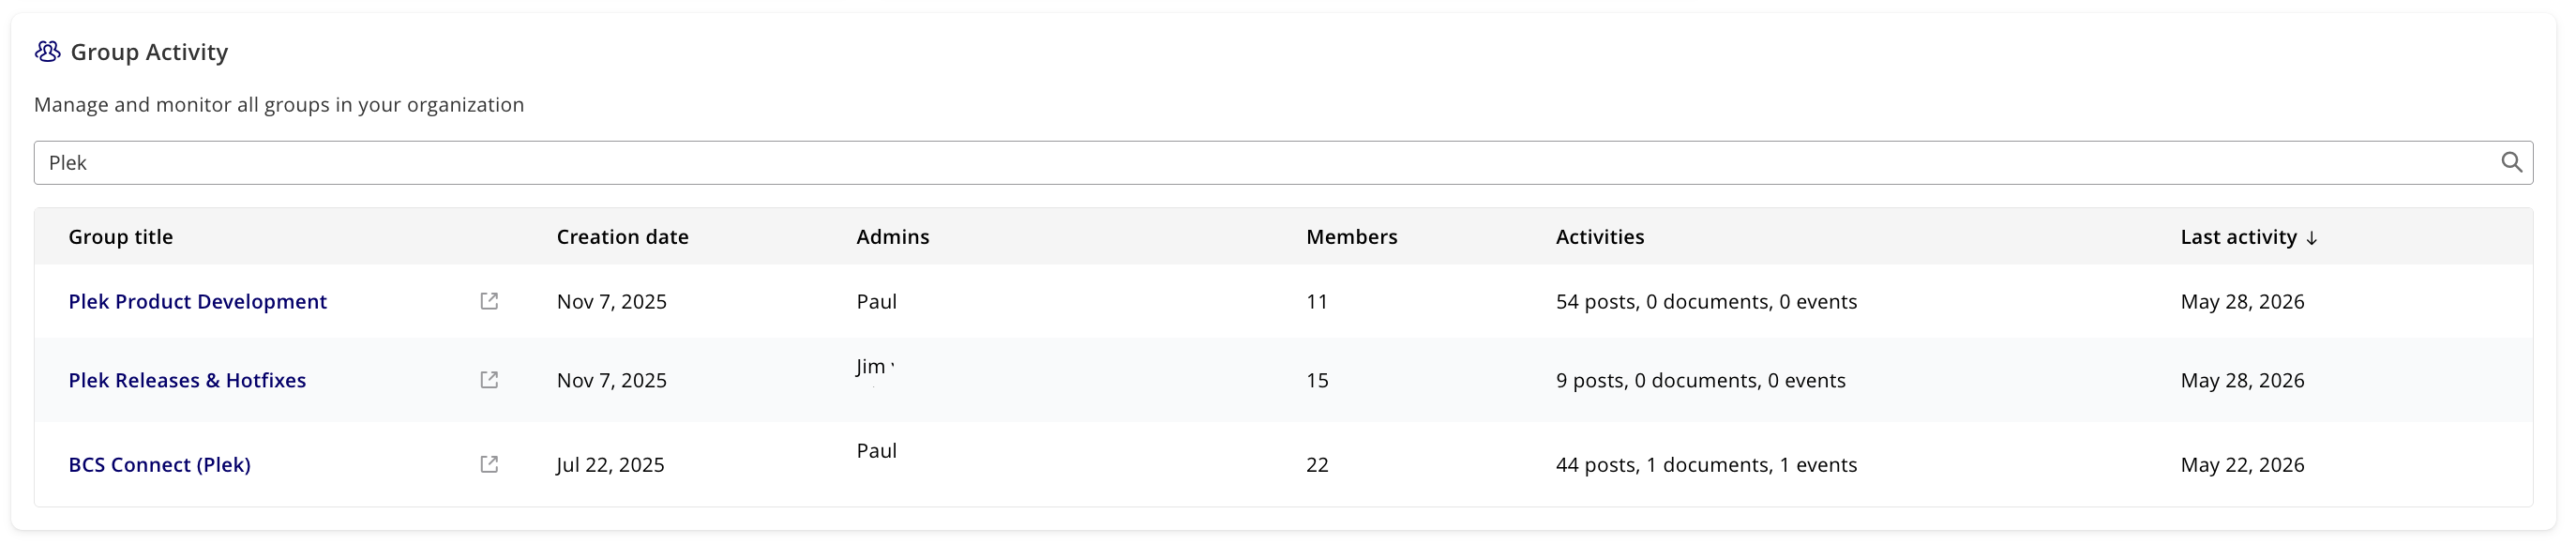The image size is (2576, 544).
Task: Focus the group search field containing Plek
Action: [1283, 162]
